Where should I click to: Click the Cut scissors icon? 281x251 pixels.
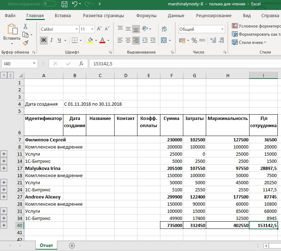[25, 26]
